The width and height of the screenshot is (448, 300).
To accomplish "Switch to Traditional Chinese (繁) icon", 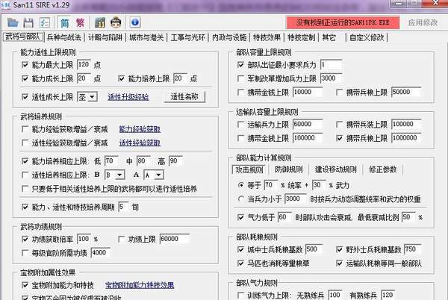I will pyautogui.click(x=81, y=22).
